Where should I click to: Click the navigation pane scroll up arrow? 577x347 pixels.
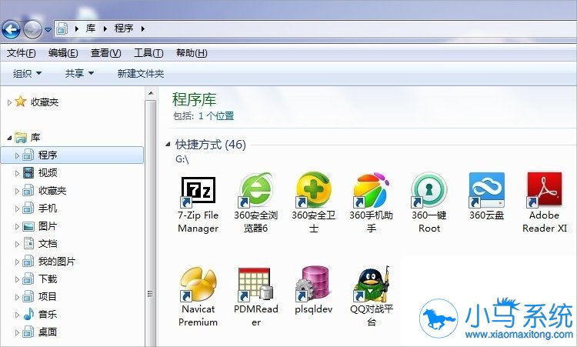151,93
